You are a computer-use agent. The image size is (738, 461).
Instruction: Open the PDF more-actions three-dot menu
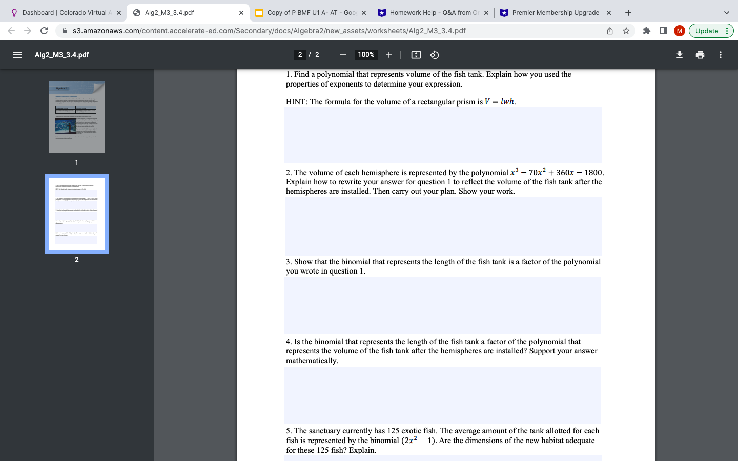point(720,55)
